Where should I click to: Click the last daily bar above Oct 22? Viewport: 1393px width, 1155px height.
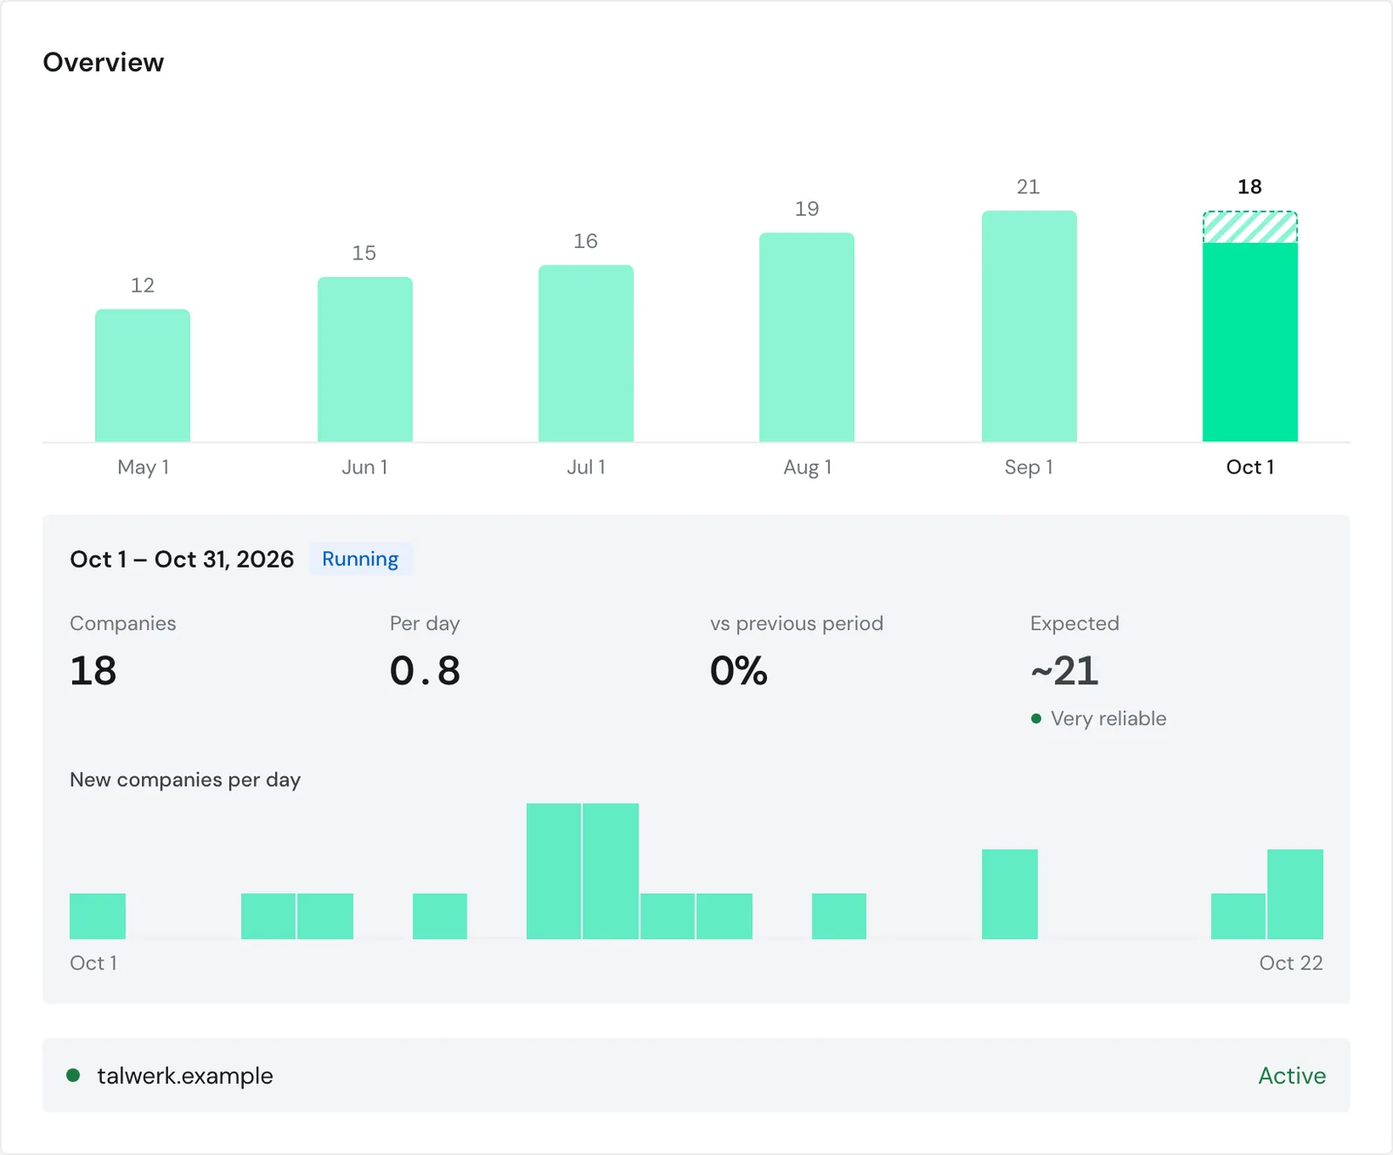click(x=1295, y=894)
